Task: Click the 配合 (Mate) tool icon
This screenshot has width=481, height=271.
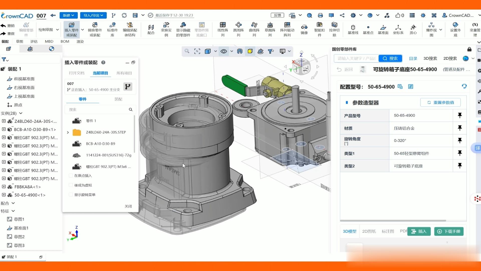Action: click(151, 28)
